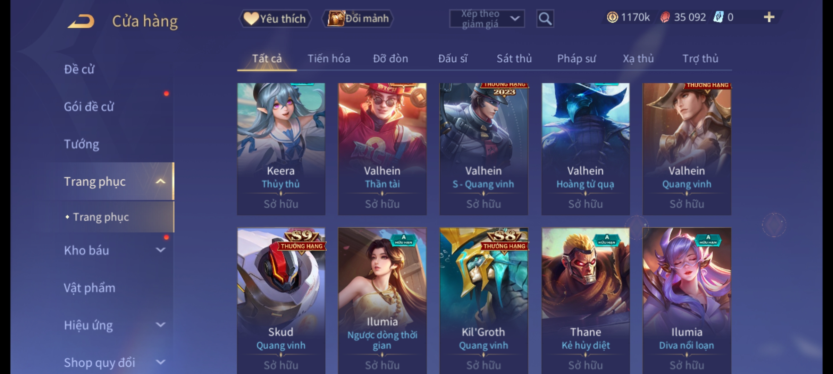The width and height of the screenshot is (833, 374).
Task: Expand the Kho báu sidebar section
Action: coord(160,250)
